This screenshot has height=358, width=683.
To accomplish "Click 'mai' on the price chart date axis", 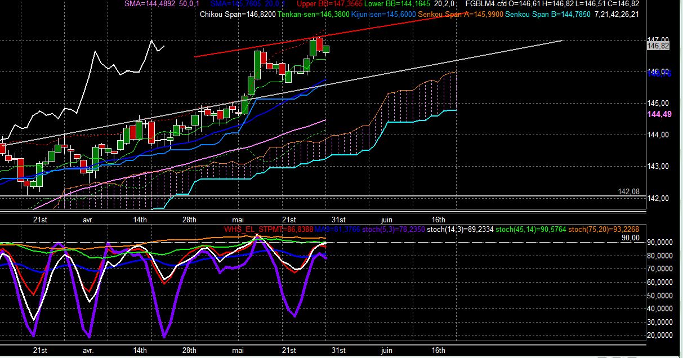I will click(238, 220).
